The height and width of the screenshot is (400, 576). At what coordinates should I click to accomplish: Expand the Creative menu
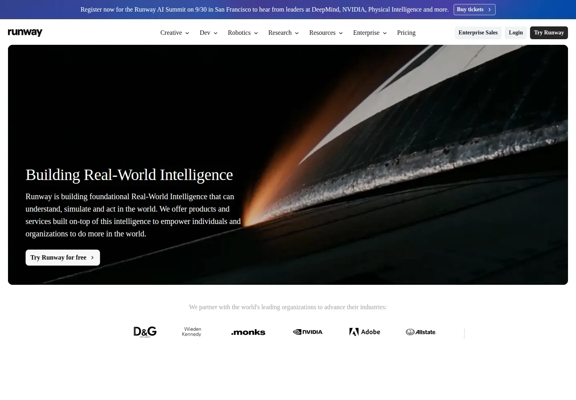175,33
